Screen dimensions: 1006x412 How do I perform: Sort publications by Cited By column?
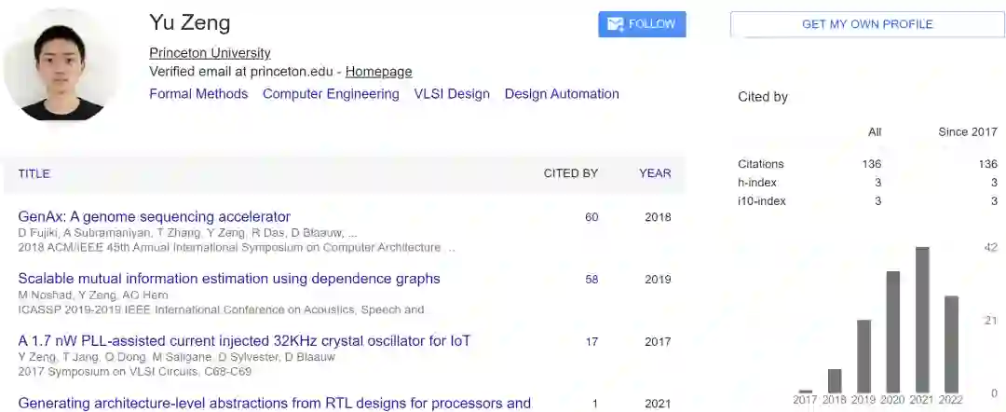click(571, 173)
